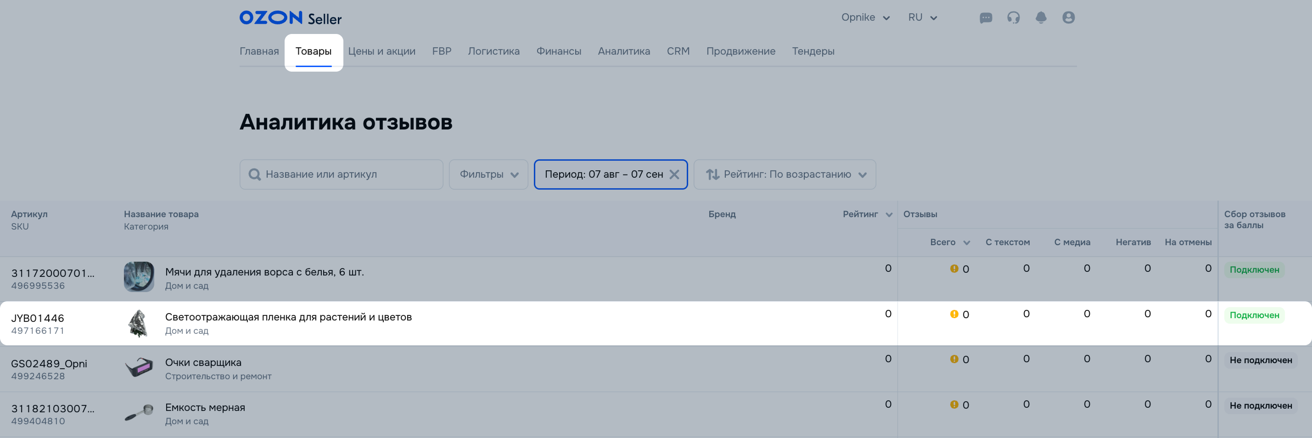1312x438 pixels.
Task: Open the user profile icon
Action: point(1068,18)
